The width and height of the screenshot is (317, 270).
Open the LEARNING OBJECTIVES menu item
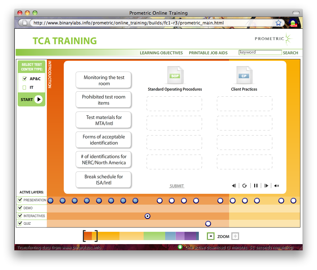[x=161, y=53]
